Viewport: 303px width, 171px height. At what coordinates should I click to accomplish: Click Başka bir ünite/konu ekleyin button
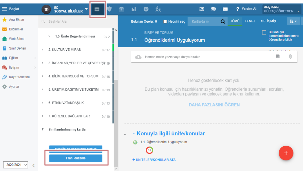pyautogui.click(x=76, y=149)
